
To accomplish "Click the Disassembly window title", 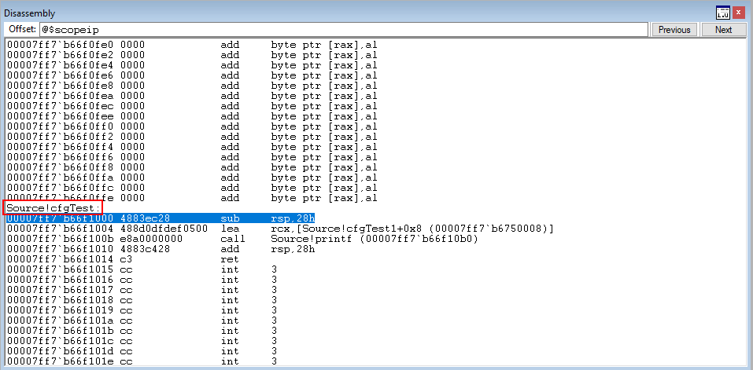I will tap(30, 13).
